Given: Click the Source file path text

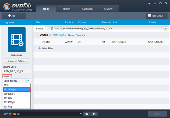Looking at the screenshot, I should tap(83, 29).
